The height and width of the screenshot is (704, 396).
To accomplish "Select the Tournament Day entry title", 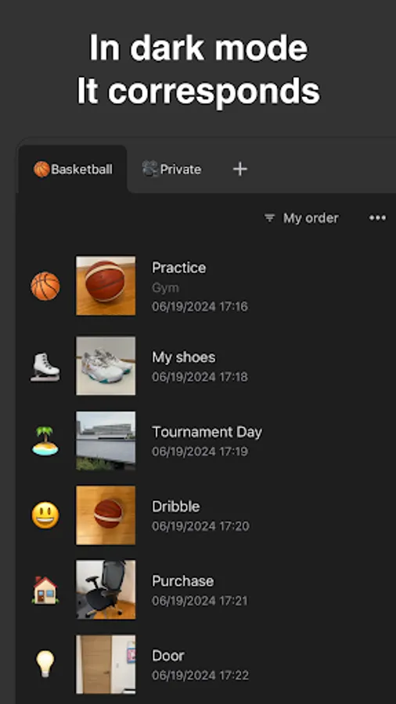I will [207, 432].
